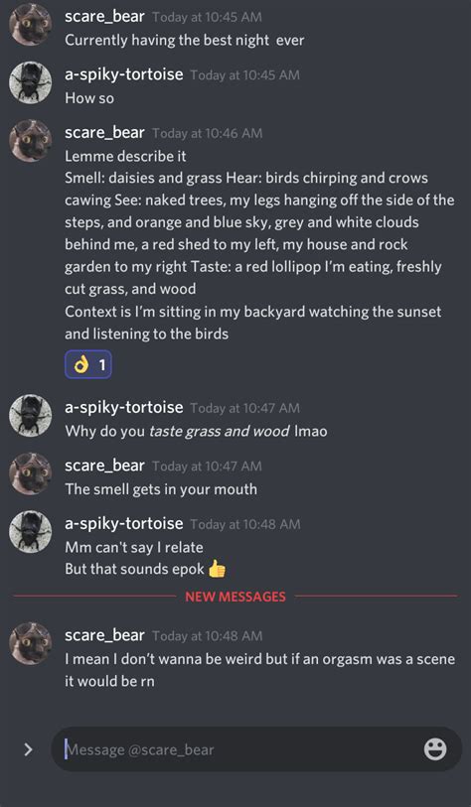Open the emoji picker in message bar
Viewport: 471px width, 807px height.
[x=435, y=749]
